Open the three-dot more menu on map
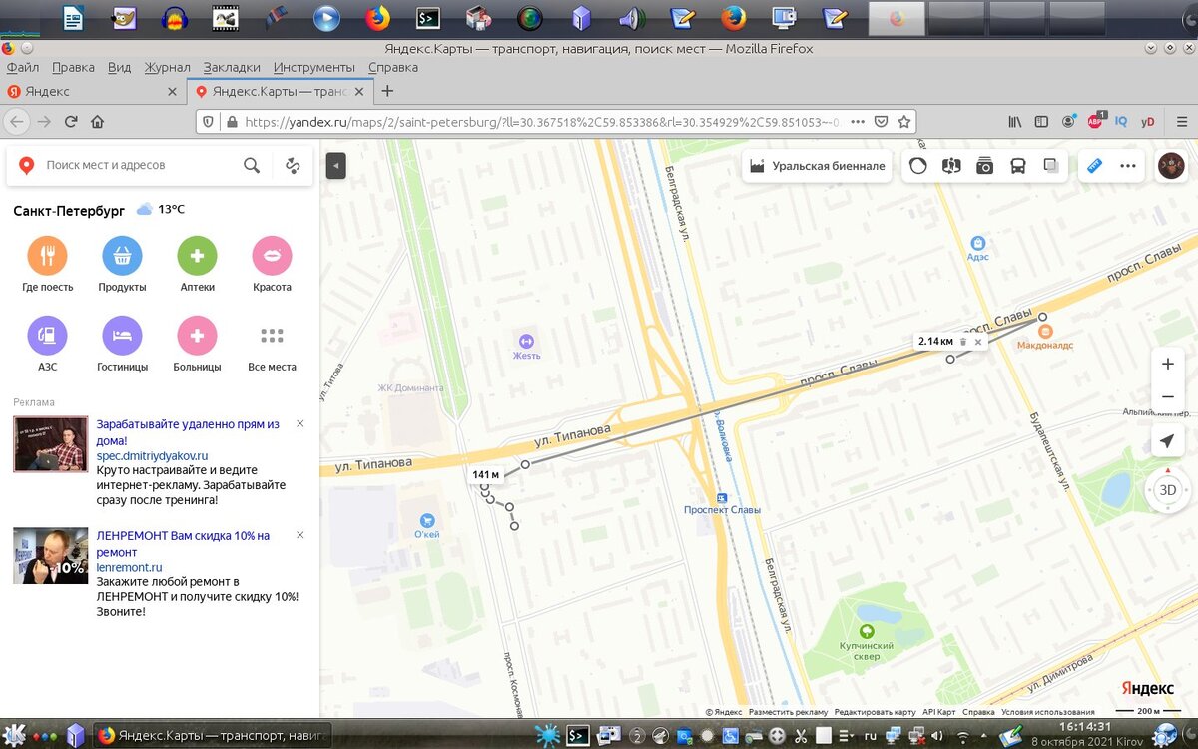1198x749 pixels. point(1128,166)
